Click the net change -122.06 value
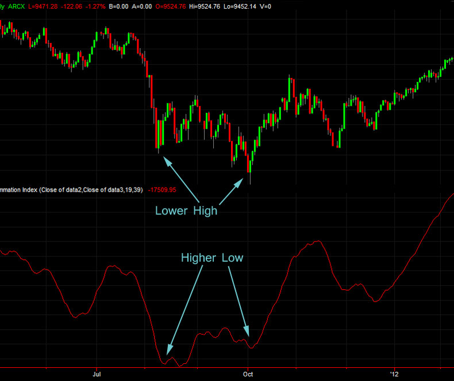Screen dimensions: 454x381 pos(71,6)
